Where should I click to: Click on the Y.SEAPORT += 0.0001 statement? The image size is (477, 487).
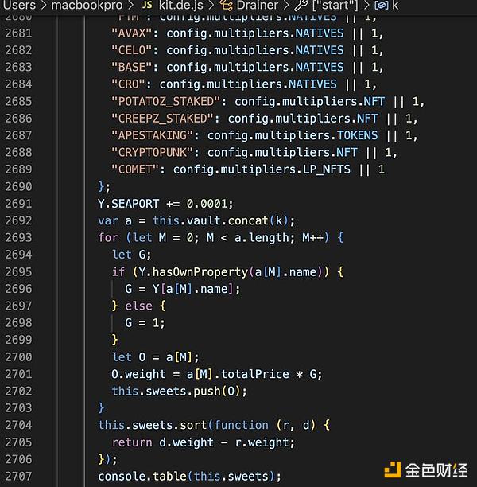coord(166,203)
